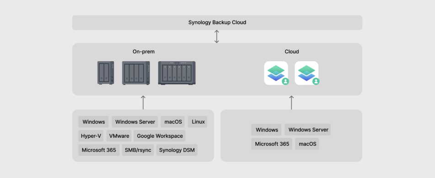Viewport: 435px width, 178px height.
Task: Click Microsoft 365 tag in cloud list
Action: point(272,144)
